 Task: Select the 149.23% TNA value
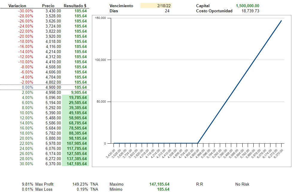pyautogui.click(x=80, y=184)
